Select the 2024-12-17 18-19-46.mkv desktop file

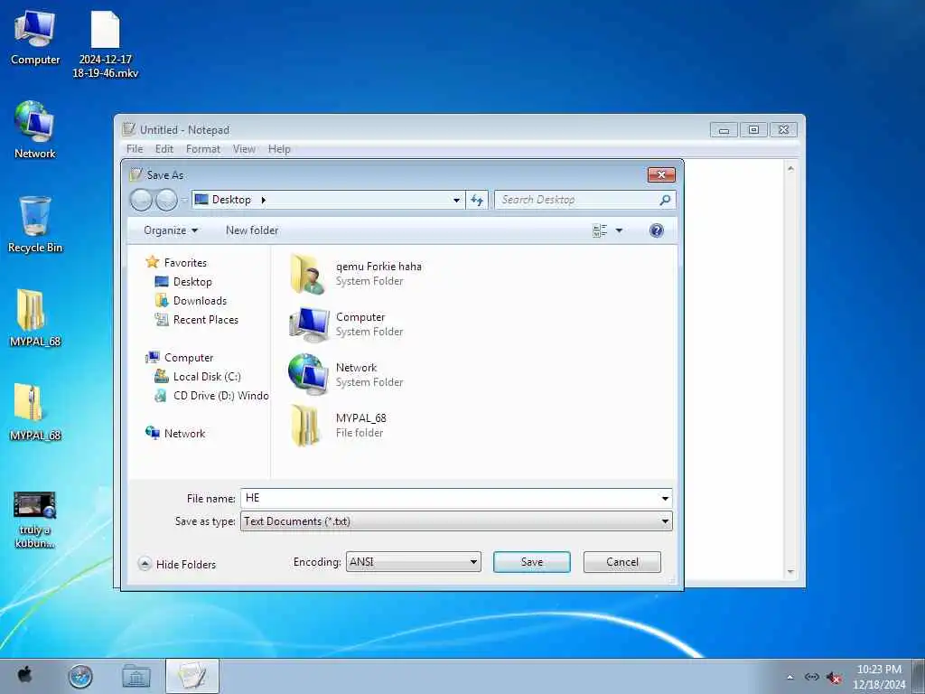coord(105,44)
